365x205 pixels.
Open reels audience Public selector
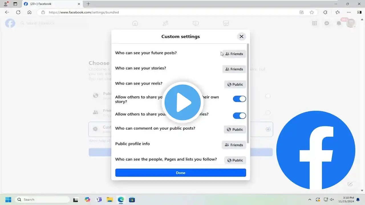[x=235, y=85]
